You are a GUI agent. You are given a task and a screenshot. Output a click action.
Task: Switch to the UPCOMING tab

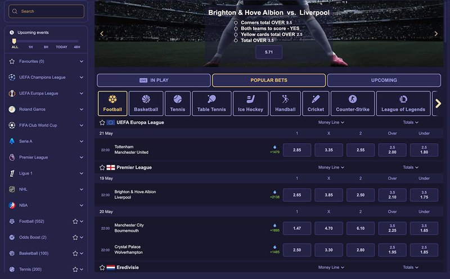384,80
